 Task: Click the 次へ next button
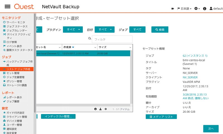211,129
